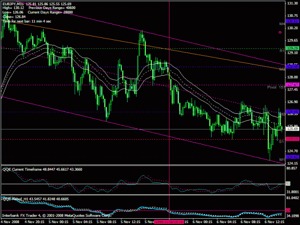The width and height of the screenshot is (300, 225).
Task: Click the '6 Nov 08:15' time axis label
Action: pyautogui.click(x=251, y=222)
